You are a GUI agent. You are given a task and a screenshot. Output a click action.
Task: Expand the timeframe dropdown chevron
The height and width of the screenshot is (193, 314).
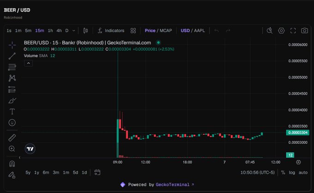pos(74,30)
